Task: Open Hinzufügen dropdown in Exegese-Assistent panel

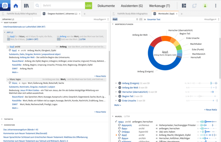Action: click(x=99, y=20)
